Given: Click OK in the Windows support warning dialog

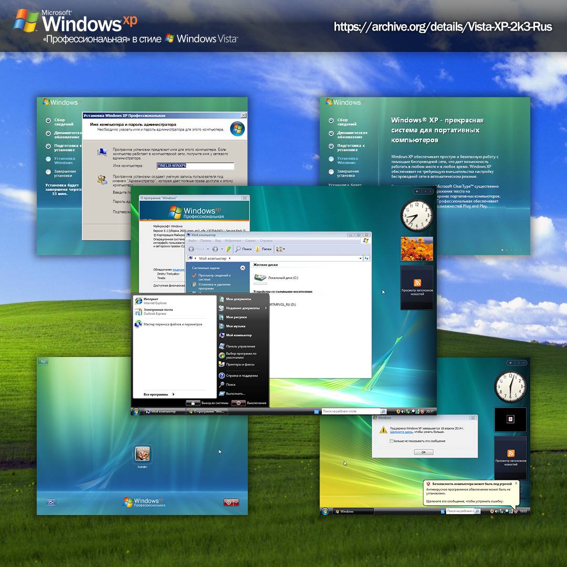Looking at the screenshot, I should point(424,453).
